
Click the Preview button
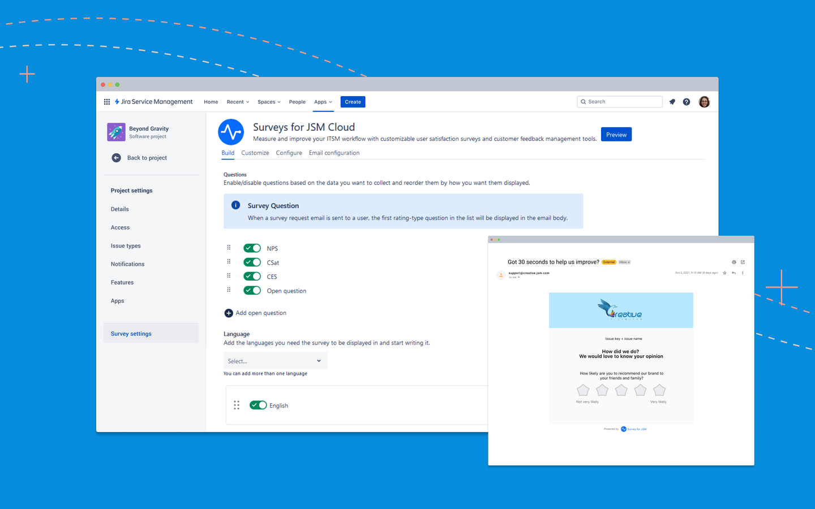(616, 135)
